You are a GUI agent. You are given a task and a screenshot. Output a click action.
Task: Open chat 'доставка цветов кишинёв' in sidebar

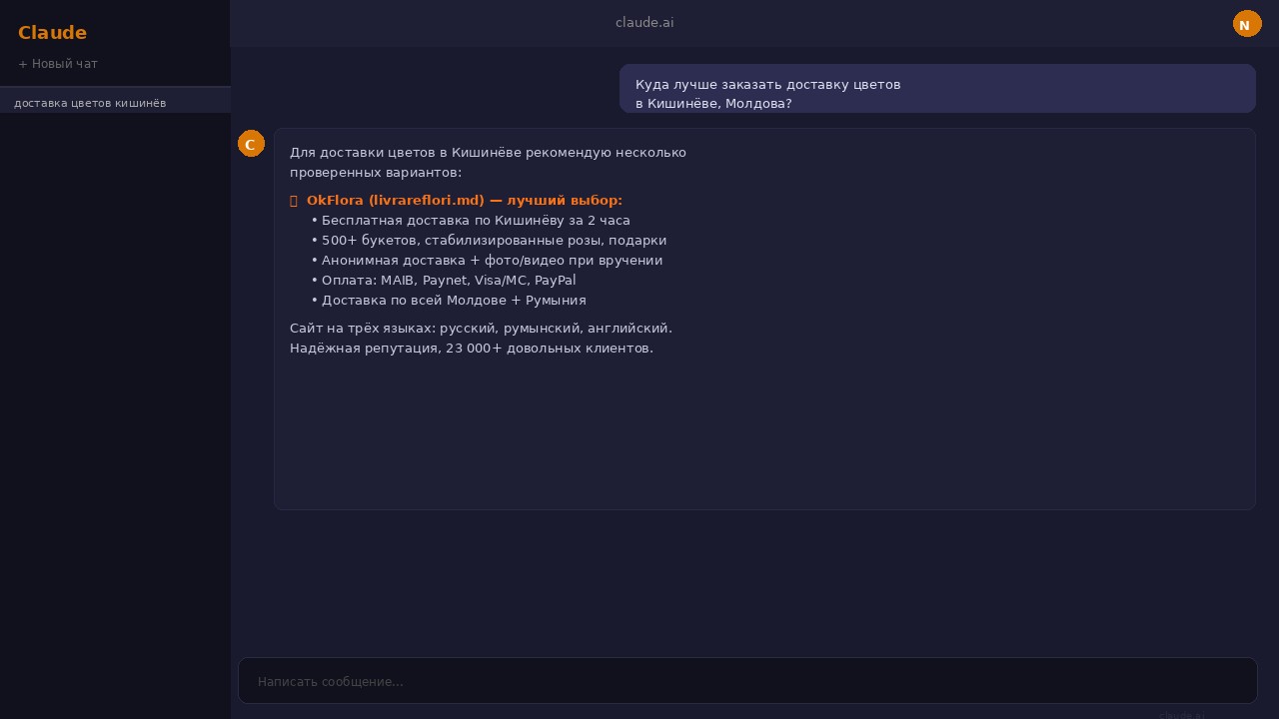(115, 103)
